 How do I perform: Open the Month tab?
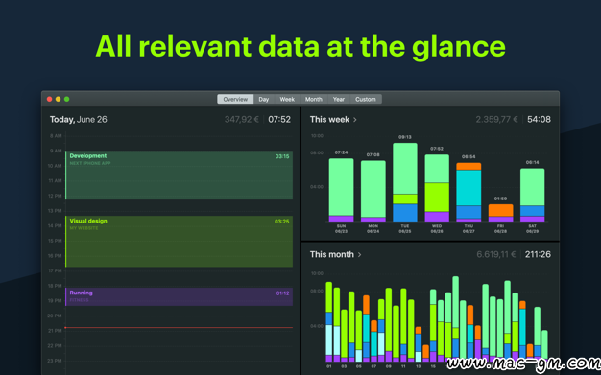pyautogui.click(x=314, y=99)
